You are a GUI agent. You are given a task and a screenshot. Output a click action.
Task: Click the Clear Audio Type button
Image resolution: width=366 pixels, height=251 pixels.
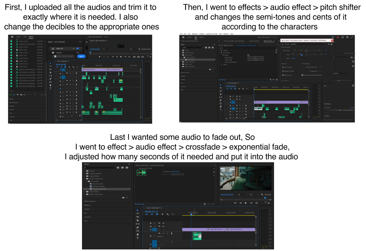(x=349, y=53)
